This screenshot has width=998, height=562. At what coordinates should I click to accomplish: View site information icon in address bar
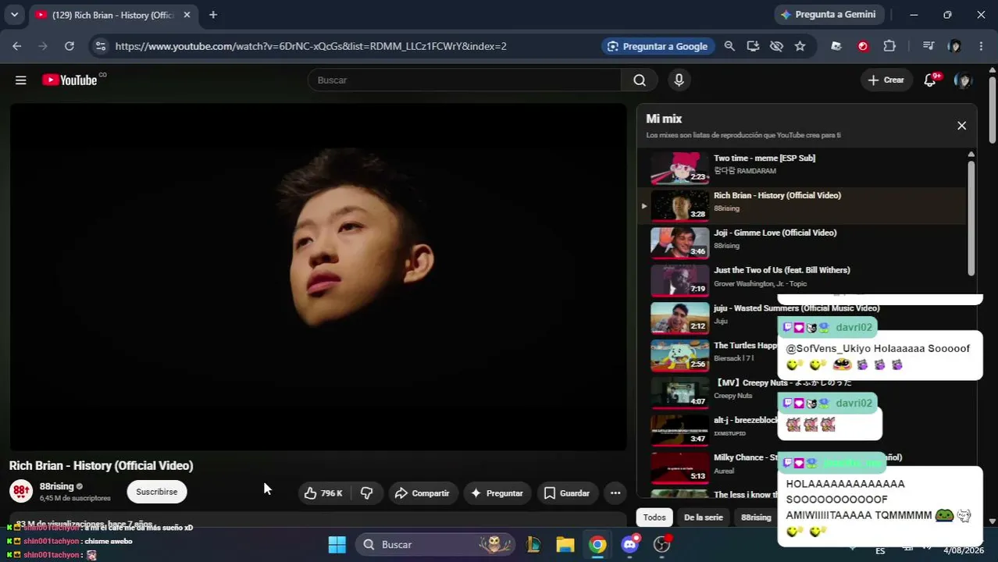click(100, 46)
